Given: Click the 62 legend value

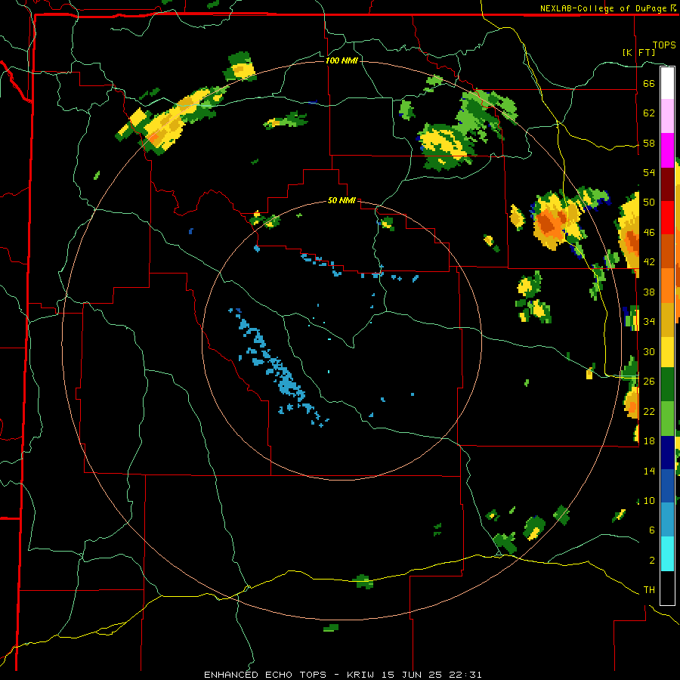Looking at the screenshot, I should [649, 113].
